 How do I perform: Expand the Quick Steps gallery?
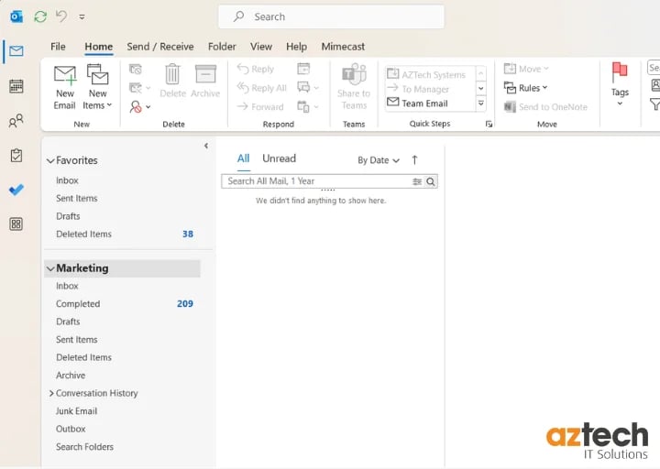[480, 104]
